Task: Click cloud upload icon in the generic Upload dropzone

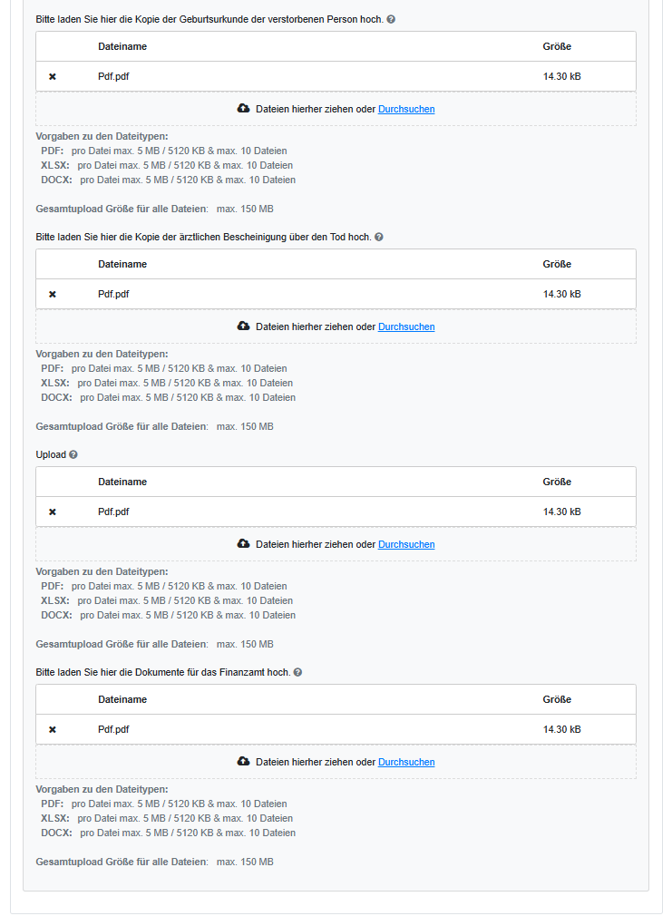Action: 243,543
